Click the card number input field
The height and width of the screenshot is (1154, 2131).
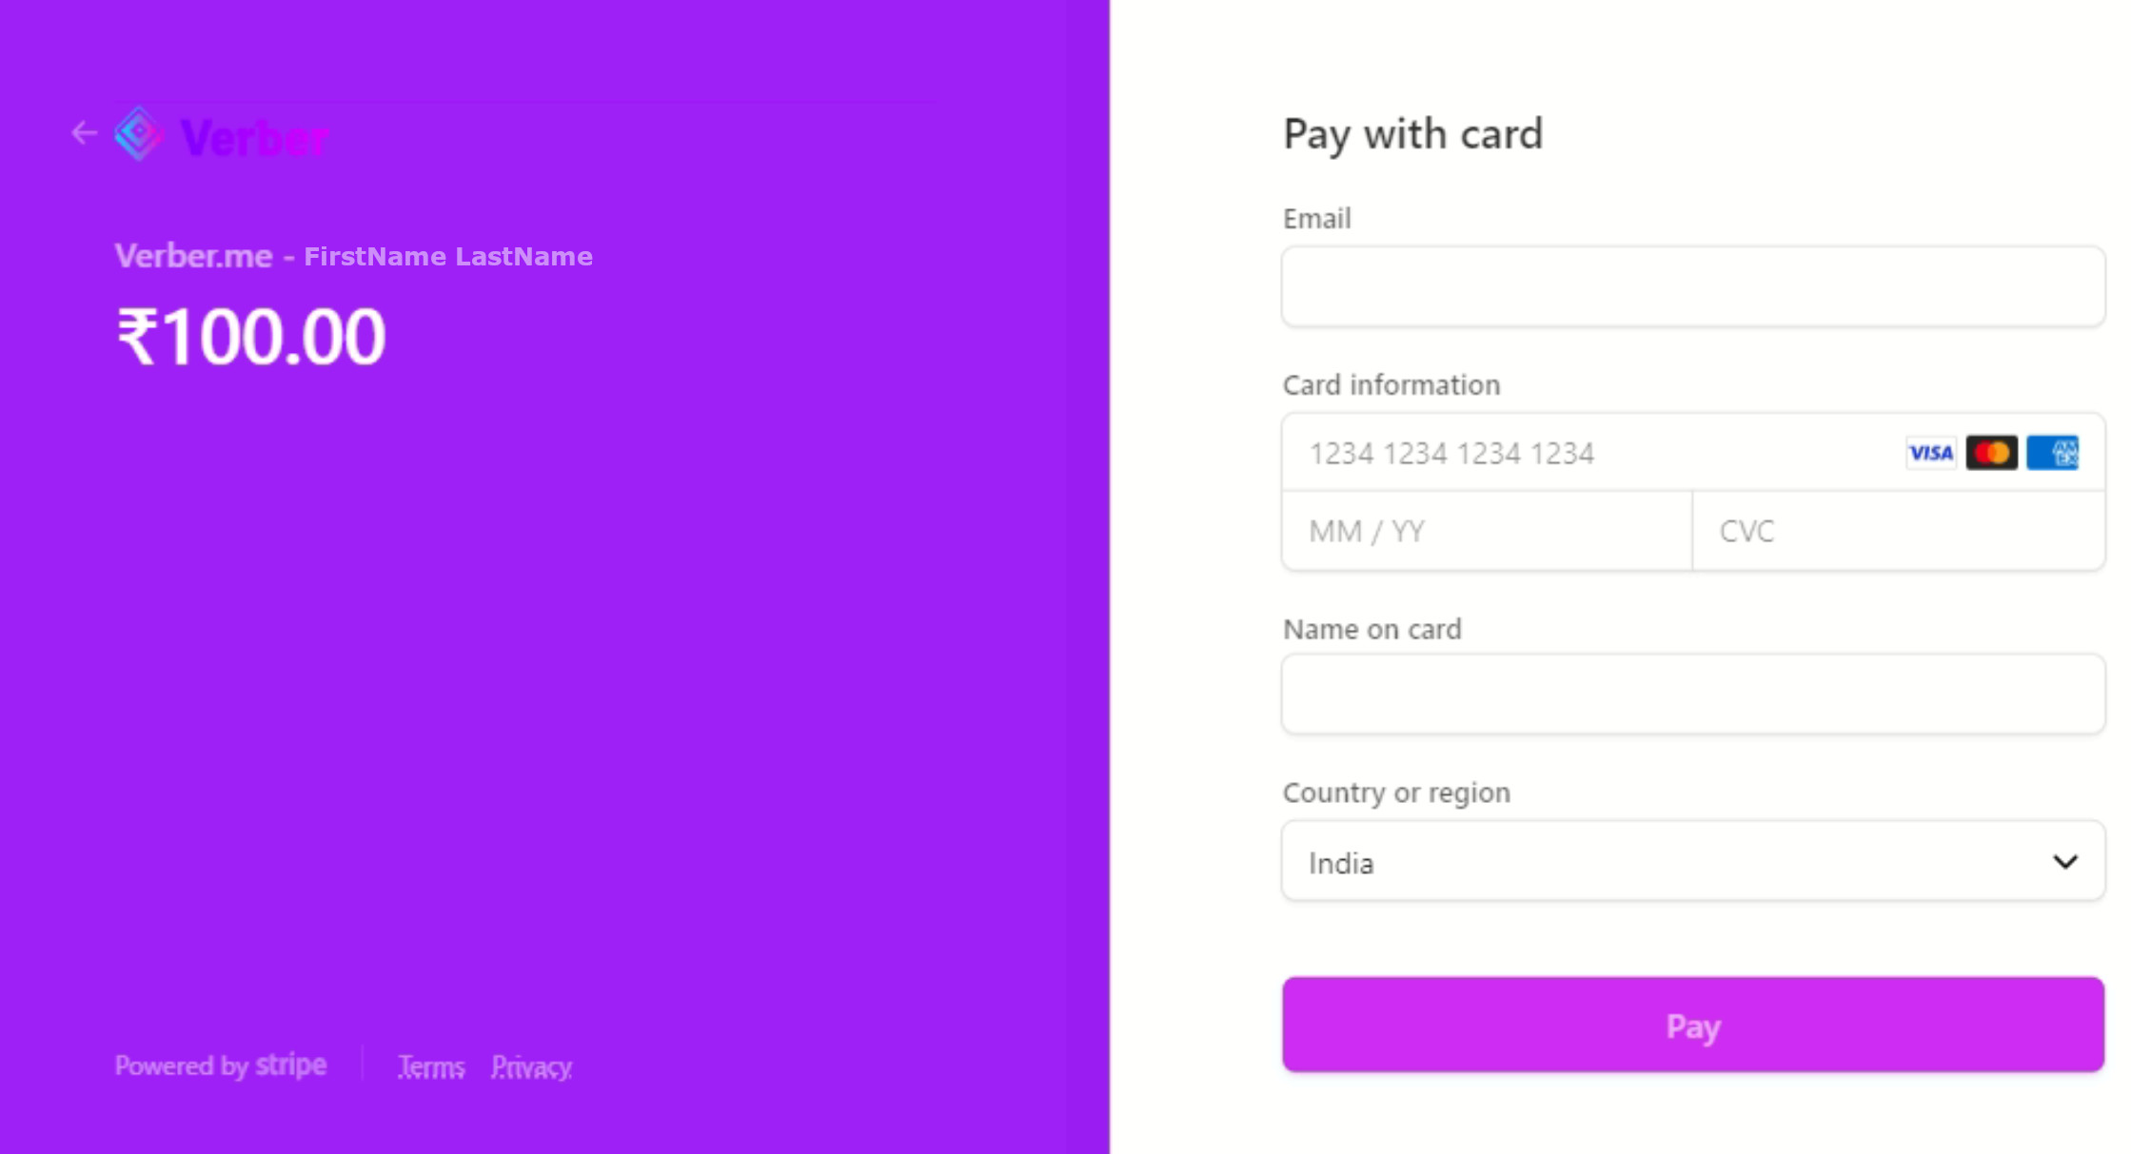(1693, 451)
